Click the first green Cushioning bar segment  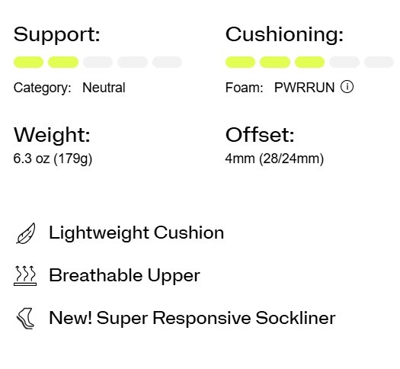[x=240, y=63]
